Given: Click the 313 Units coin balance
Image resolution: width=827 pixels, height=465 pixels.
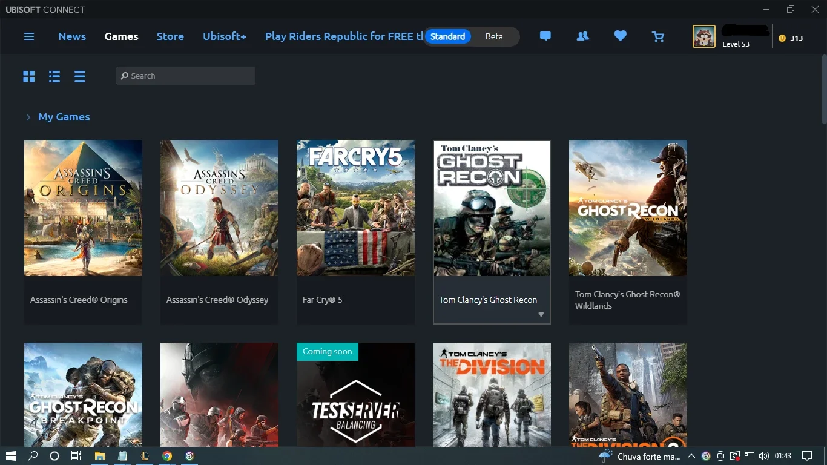Looking at the screenshot, I should [791, 38].
